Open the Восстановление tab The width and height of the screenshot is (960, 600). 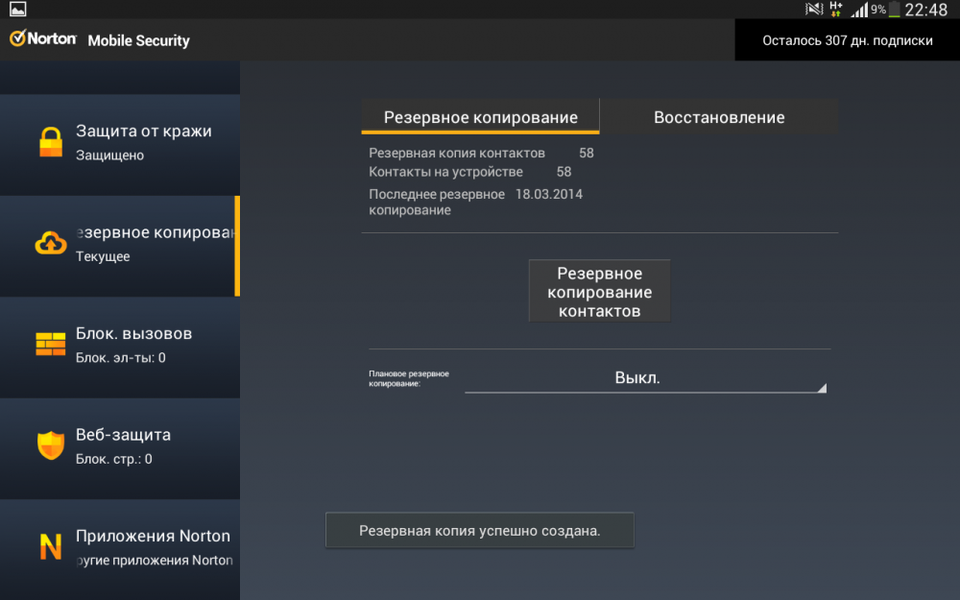[x=719, y=117]
